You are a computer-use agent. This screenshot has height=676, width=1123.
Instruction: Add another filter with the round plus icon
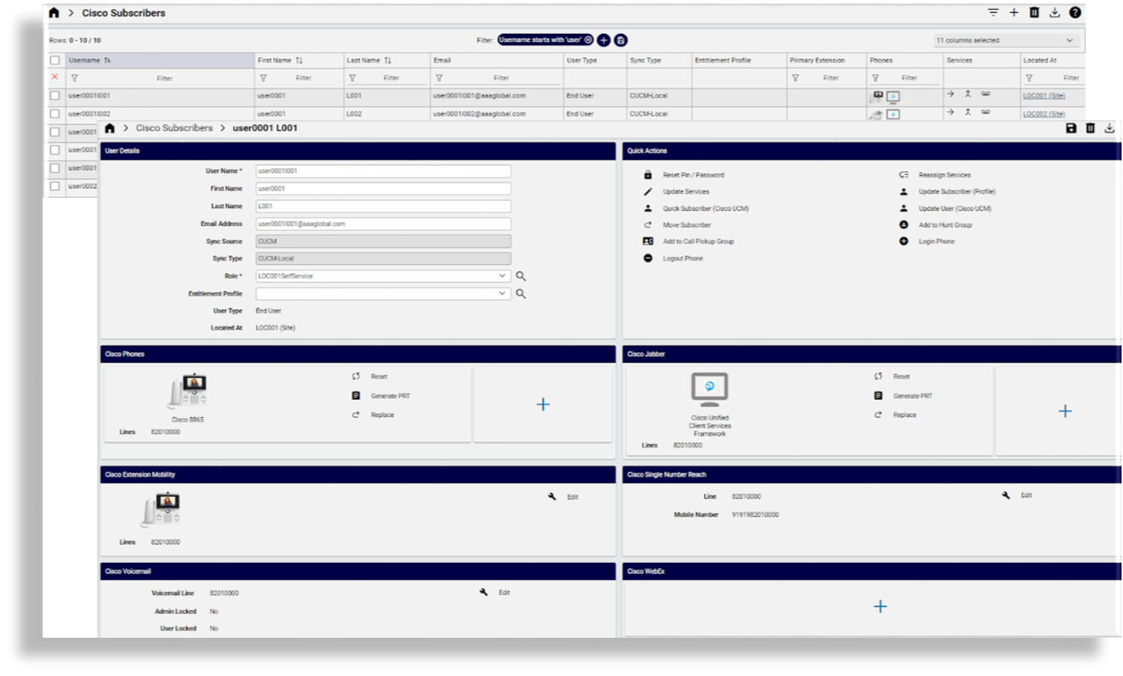(x=604, y=41)
